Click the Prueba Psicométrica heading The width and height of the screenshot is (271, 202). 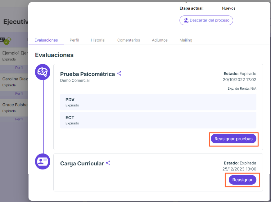click(x=88, y=74)
